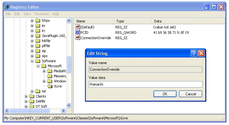The width and height of the screenshot is (229, 125).
Task: Expand the MediaPlayer tree node
Action: tap(44, 71)
